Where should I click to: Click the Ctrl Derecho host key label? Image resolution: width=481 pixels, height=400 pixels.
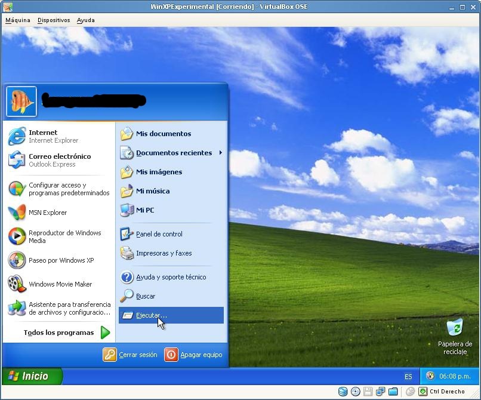[447, 392]
